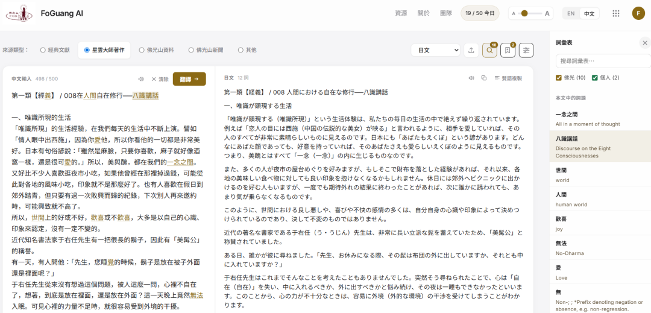Click the Chinese heading 一、唯識所現的生活
This screenshot has height=313, width=651.
(x=41, y=118)
